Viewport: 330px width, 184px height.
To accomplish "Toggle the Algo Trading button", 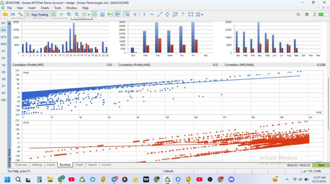I will pyautogui.click(x=37, y=14).
